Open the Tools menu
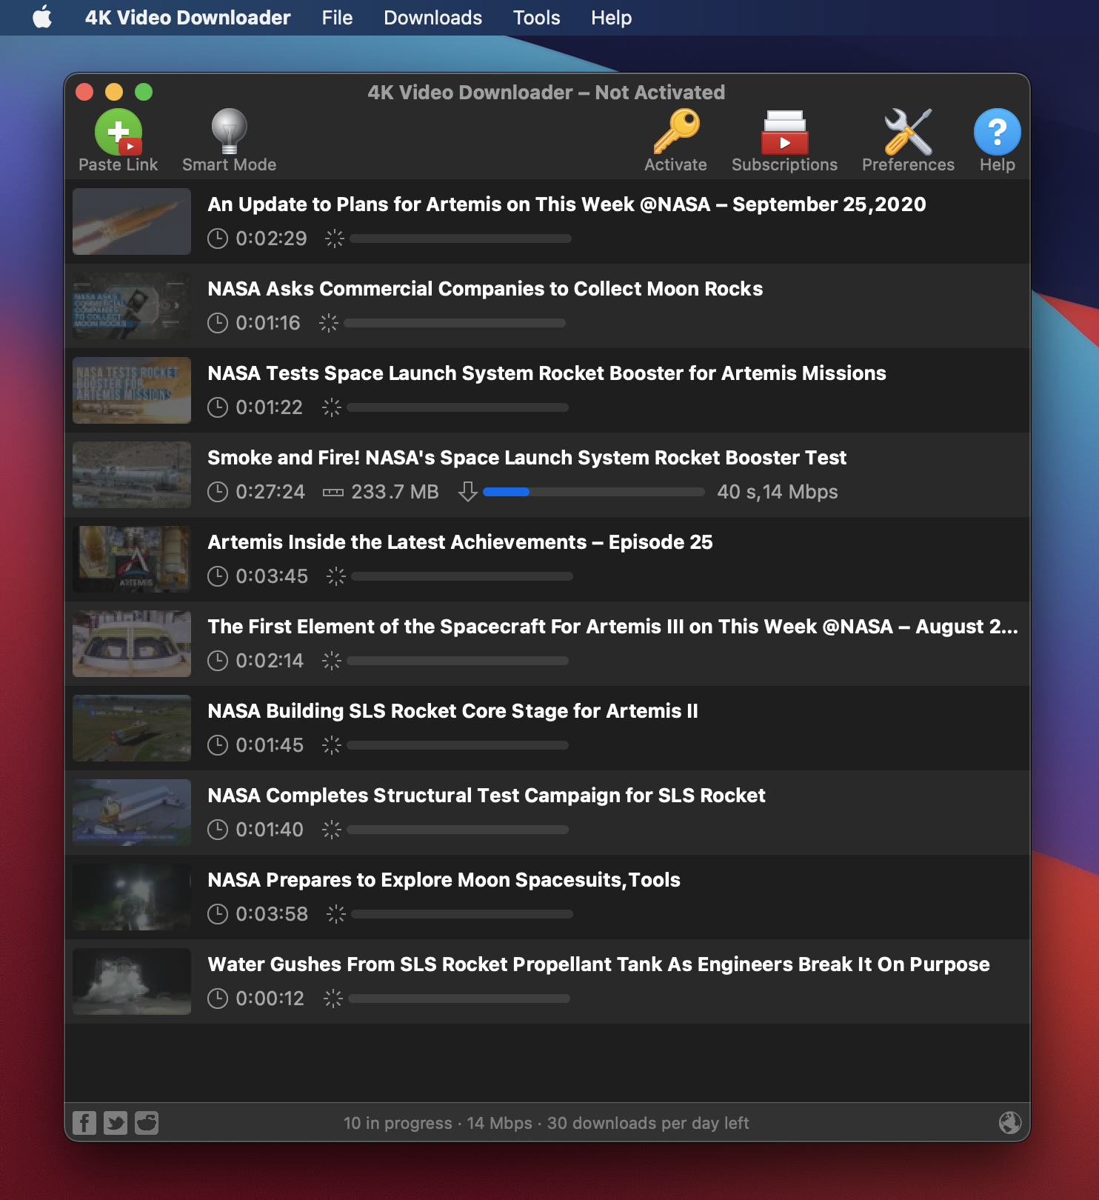The height and width of the screenshot is (1200, 1099). tap(536, 18)
